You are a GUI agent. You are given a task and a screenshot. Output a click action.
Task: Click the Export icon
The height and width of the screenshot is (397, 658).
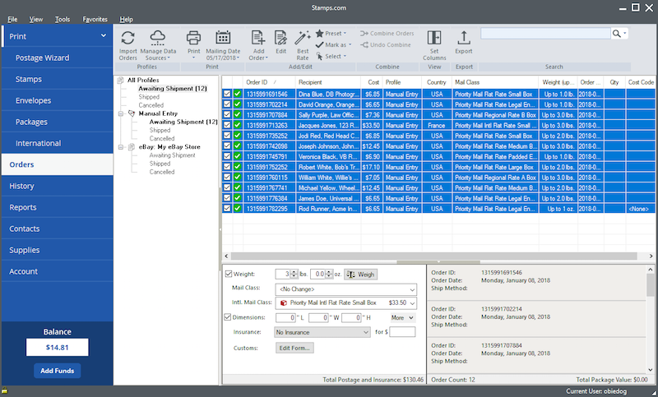[464, 38]
